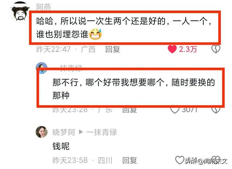The width and height of the screenshot is (232, 169).
Task: Select the 钱呢 comment text
Action: click(61, 146)
